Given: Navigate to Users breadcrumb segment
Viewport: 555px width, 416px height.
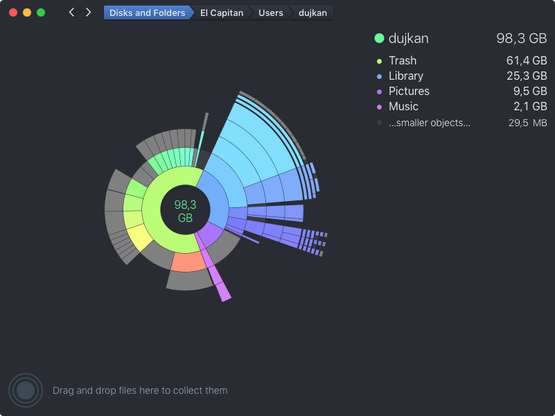Looking at the screenshot, I should (x=271, y=12).
